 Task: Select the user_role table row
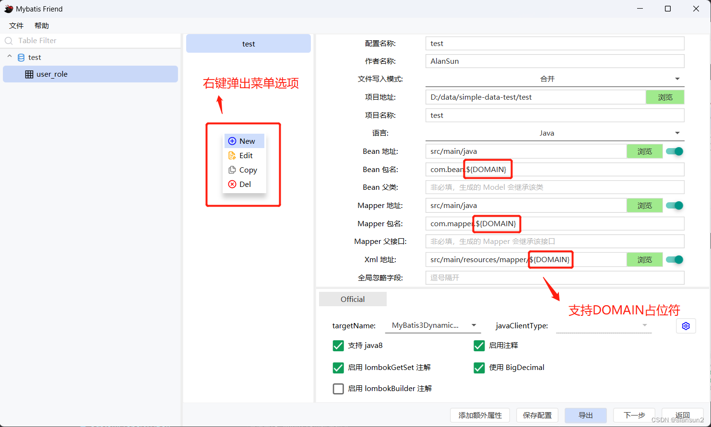click(x=91, y=74)
